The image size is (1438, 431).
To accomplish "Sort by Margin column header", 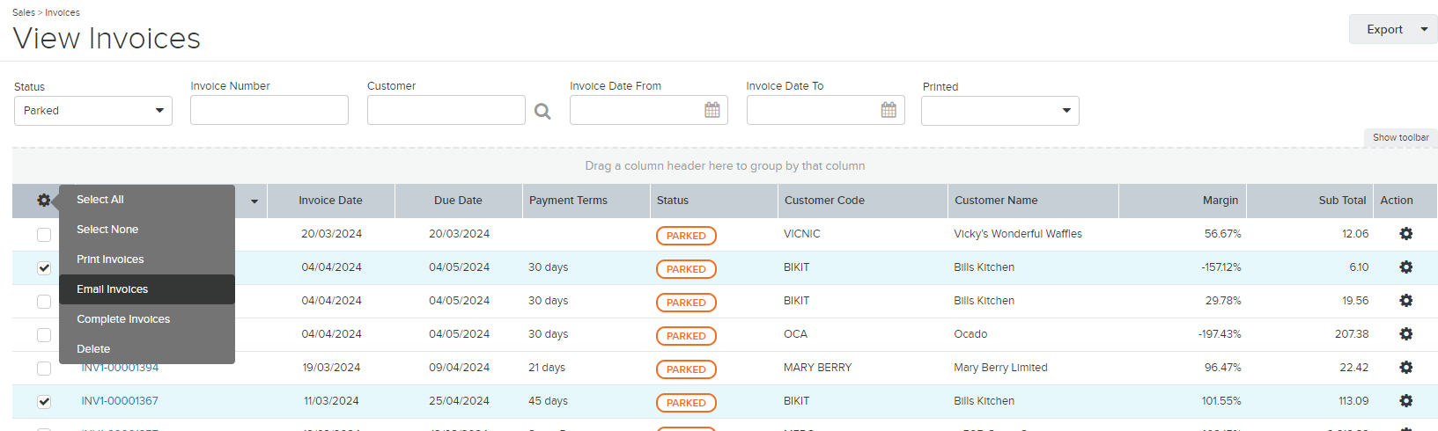I will (1182, 201).
